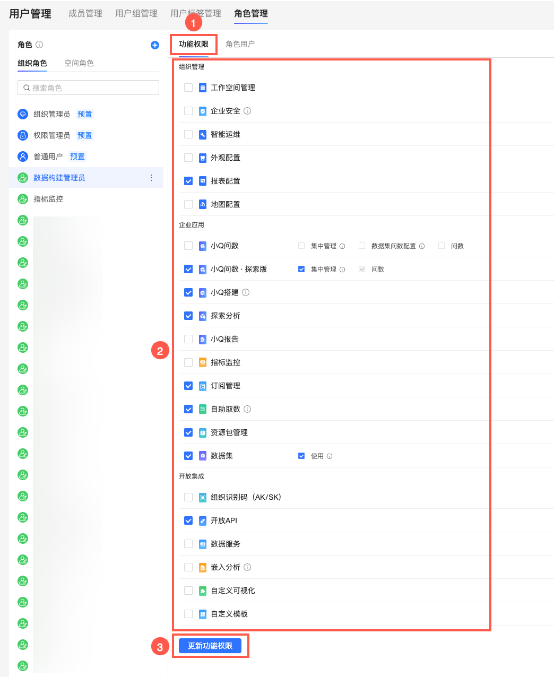
Task: Click the 搜索角色 search field
Action: tap(88, 88)
